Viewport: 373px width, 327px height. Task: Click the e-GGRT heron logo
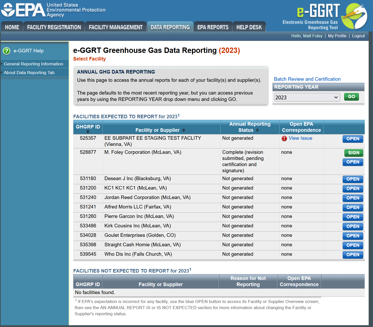click(354, 16)
